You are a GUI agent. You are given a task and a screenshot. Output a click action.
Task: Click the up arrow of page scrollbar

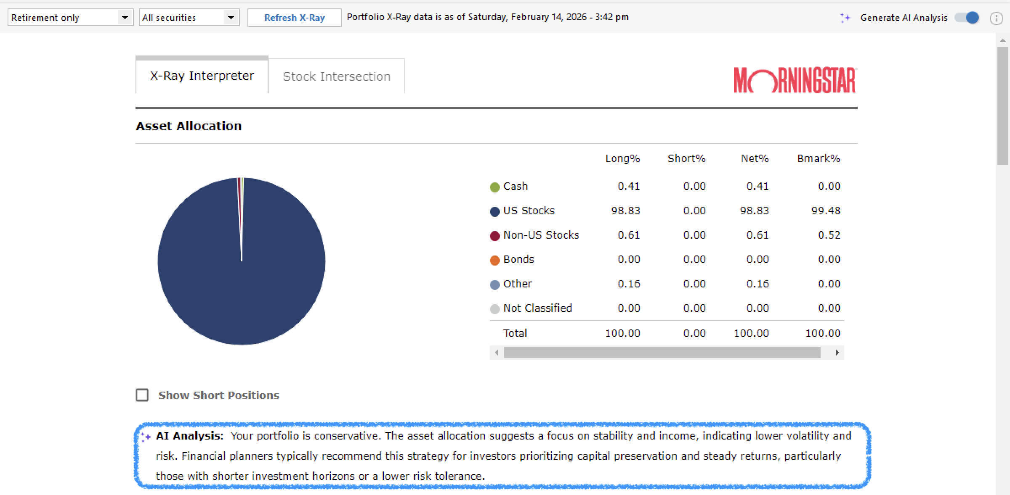click(x=1002, y=41)
